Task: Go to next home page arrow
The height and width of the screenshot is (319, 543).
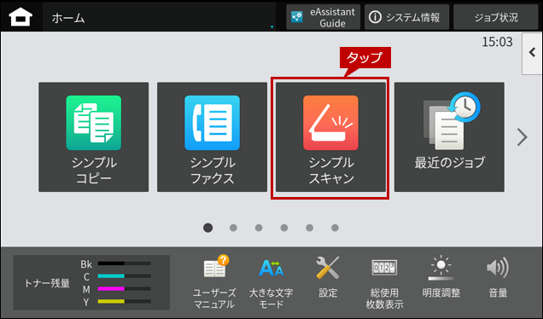Action: 522,137
